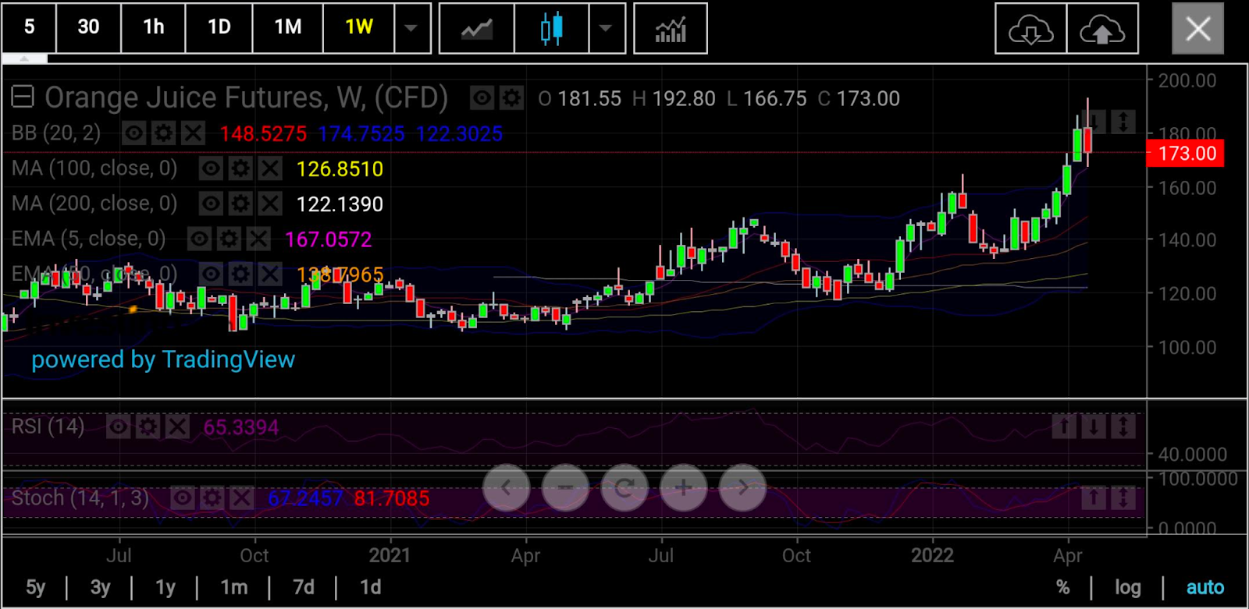Set range to 3y

tap(100, 587)
